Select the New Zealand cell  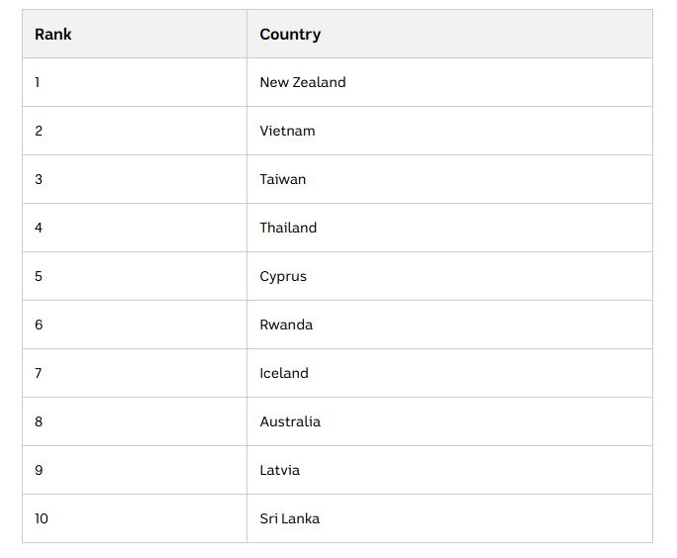point(449,82)
